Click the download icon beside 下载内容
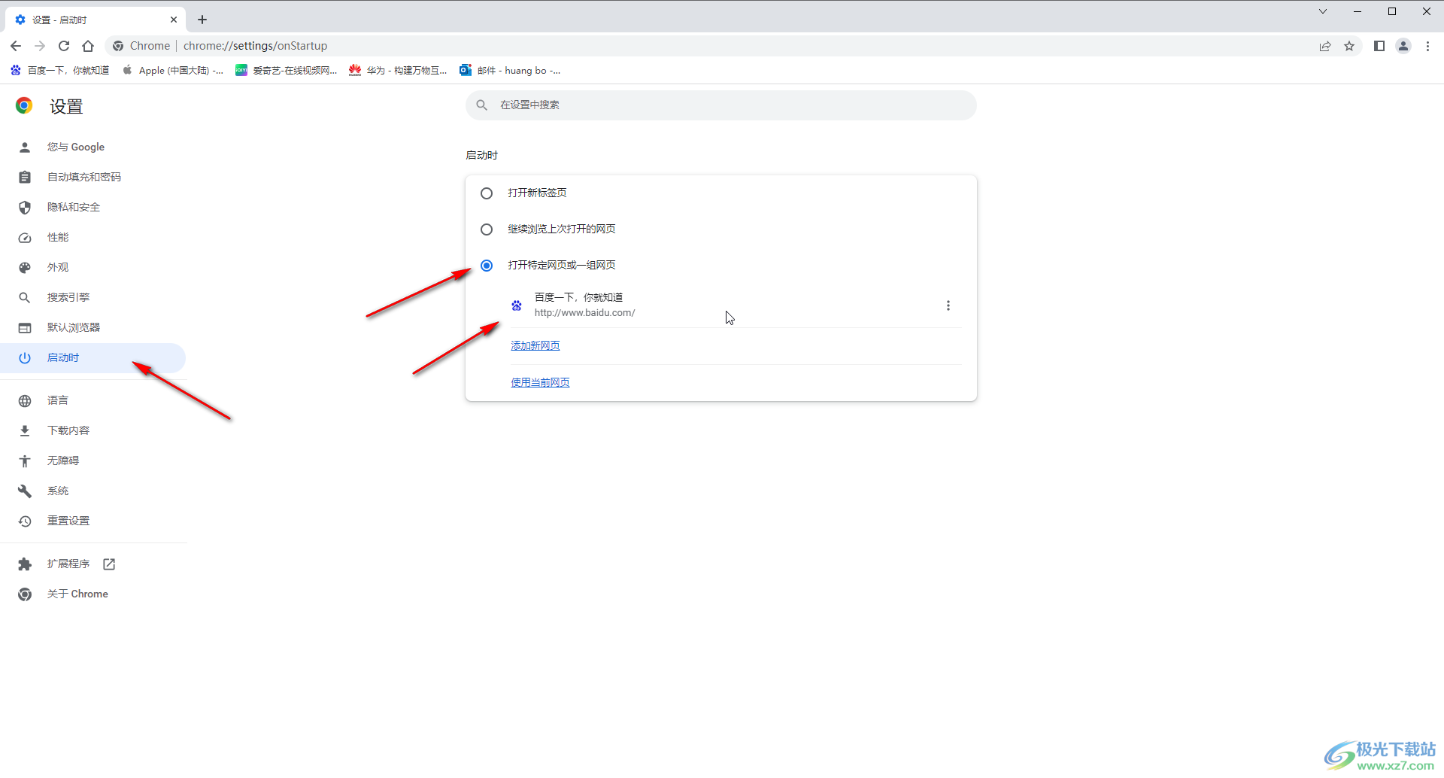Screen dimensions: 1444x778 (25, 431)
